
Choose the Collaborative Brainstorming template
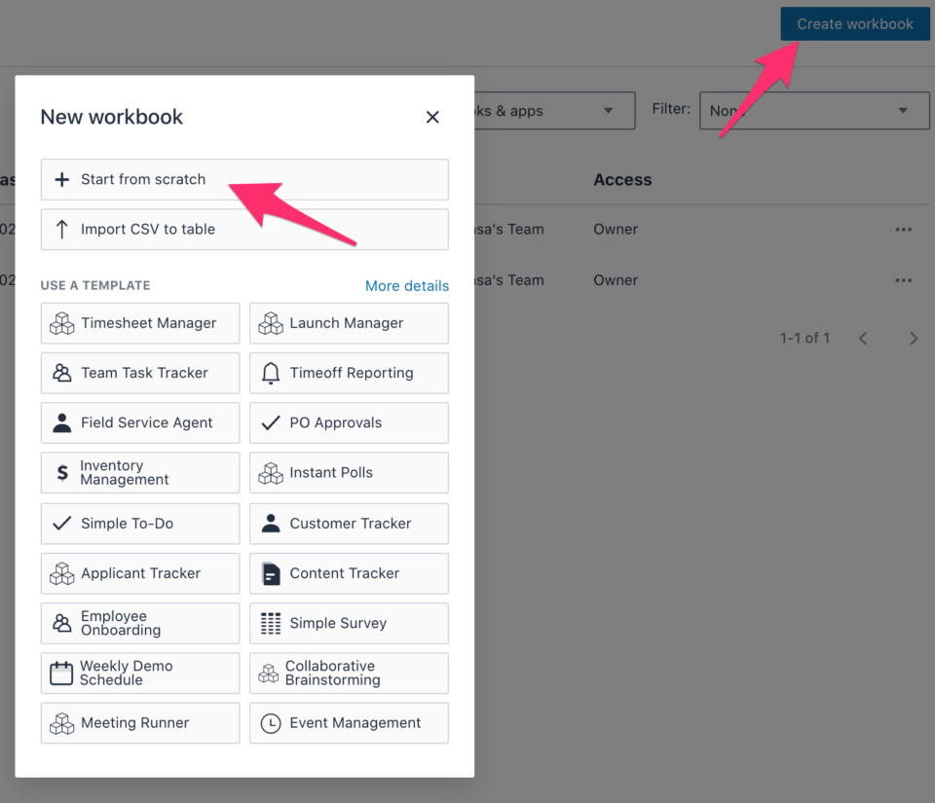(349, 673)
